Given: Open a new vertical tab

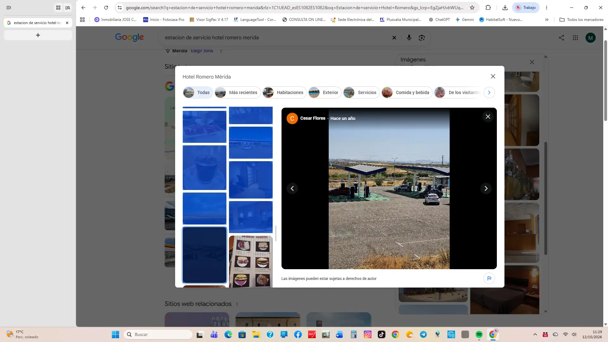Looking at the screenshot, I should point(38,35).
